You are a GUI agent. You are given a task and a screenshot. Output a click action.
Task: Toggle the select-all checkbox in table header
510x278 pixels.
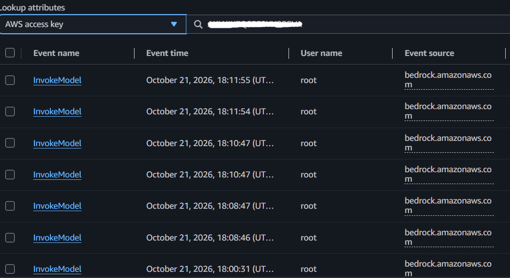10,53
